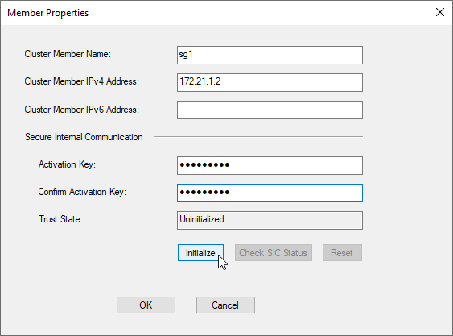Click the Confirm Activation Key label
Image resolution: width=453 pixels, height=336 pixels.
click(x=82, y=192)
